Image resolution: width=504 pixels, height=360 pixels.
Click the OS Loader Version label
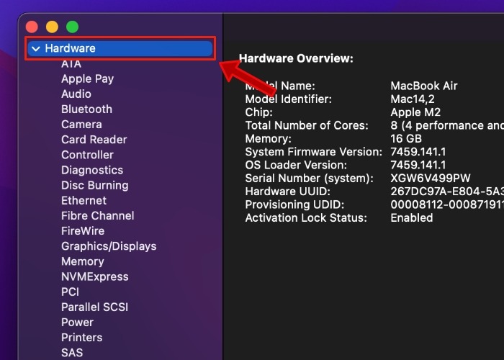[x=296, y=165]
